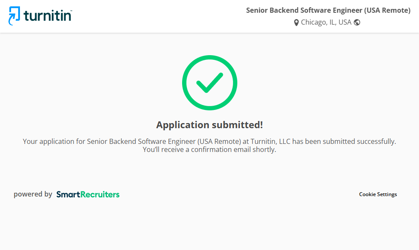419x250 pixels.
Task: Click the turnitin wordmark text in header
Action: (x=48, y=16)
